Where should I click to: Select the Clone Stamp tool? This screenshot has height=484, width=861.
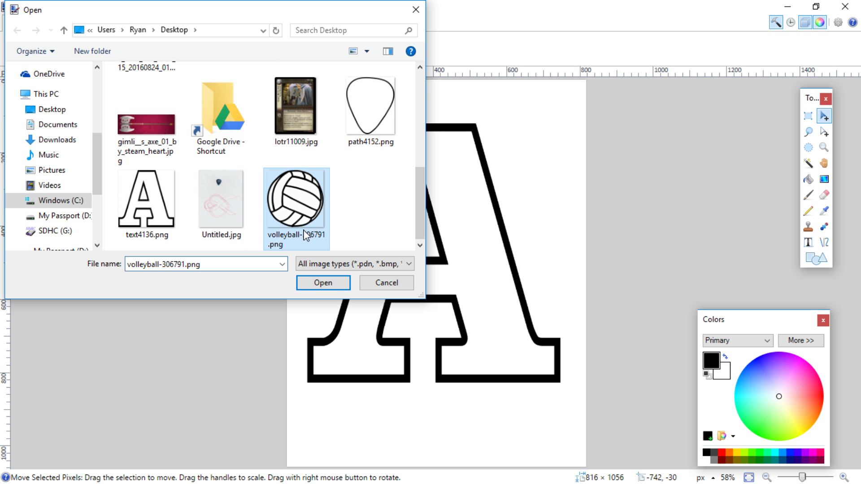coord(808,227)
